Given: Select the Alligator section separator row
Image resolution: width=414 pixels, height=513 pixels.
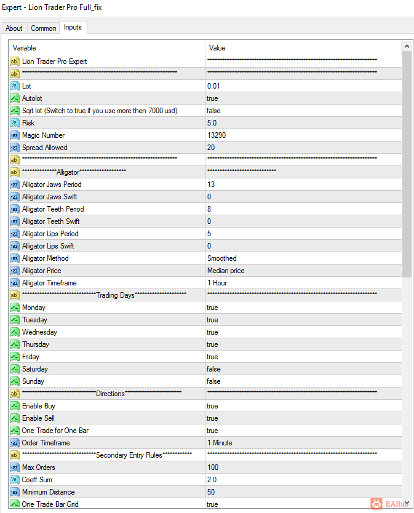Looking at the screenshot, I should [205, 172].
